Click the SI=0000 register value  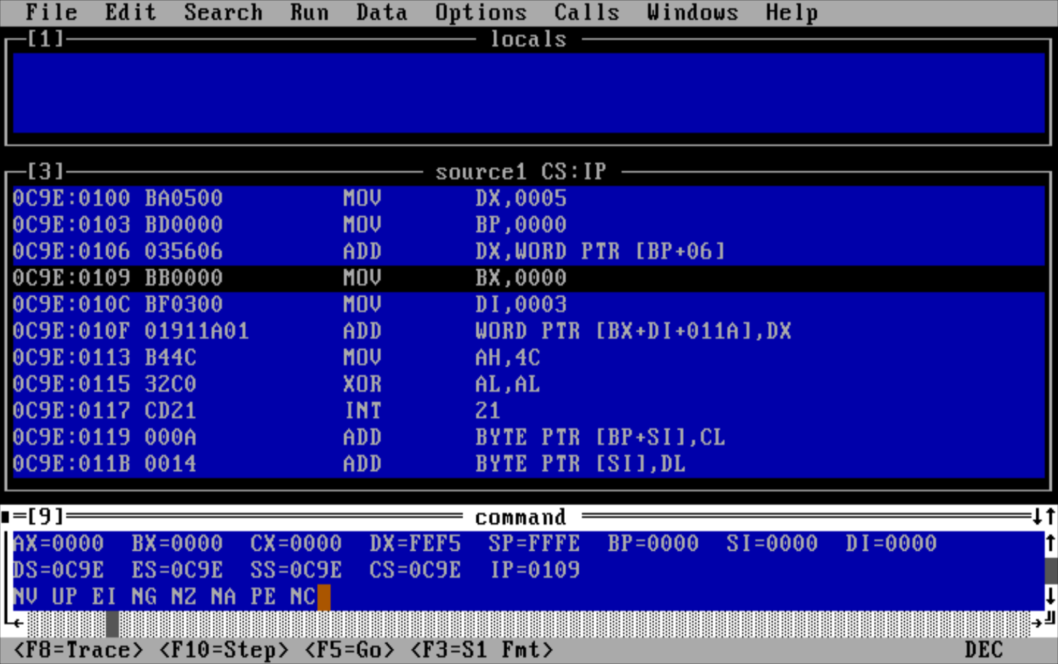click(772, 544)
